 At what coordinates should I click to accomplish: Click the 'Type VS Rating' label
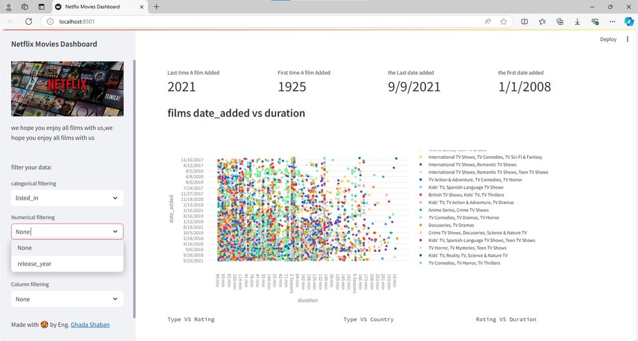[x=191, y=319]
